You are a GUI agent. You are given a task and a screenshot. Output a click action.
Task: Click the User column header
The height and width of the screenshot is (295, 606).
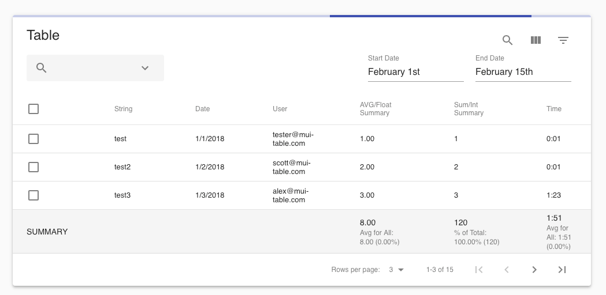point(280,109)
